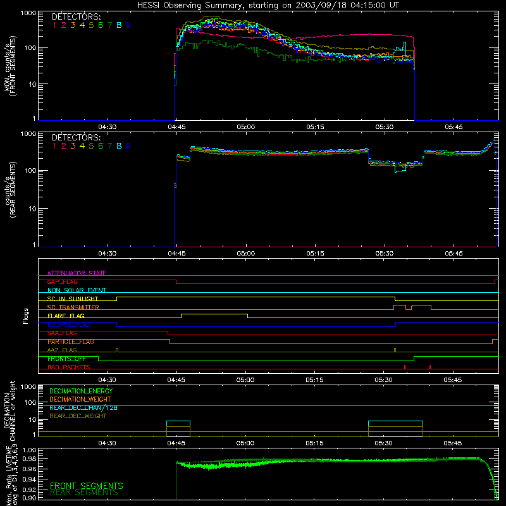Click green detector number 6 in rear segments legend
Screen dimensions: 506x506
point(101,146)
